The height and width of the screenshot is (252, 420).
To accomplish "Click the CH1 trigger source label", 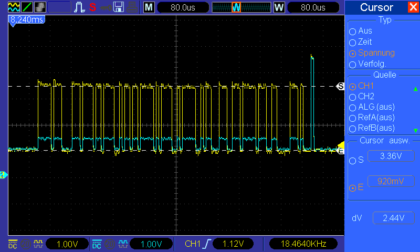I will tap(193, 244).
